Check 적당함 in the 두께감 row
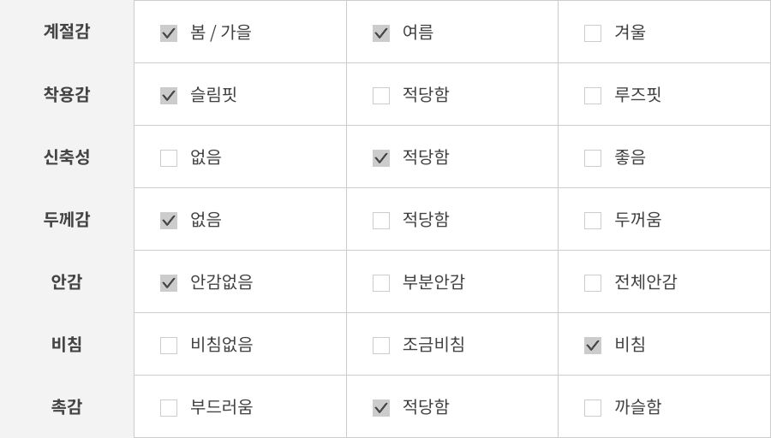The width and height of the screenshot is (771, 438). (x=381, y=221)
